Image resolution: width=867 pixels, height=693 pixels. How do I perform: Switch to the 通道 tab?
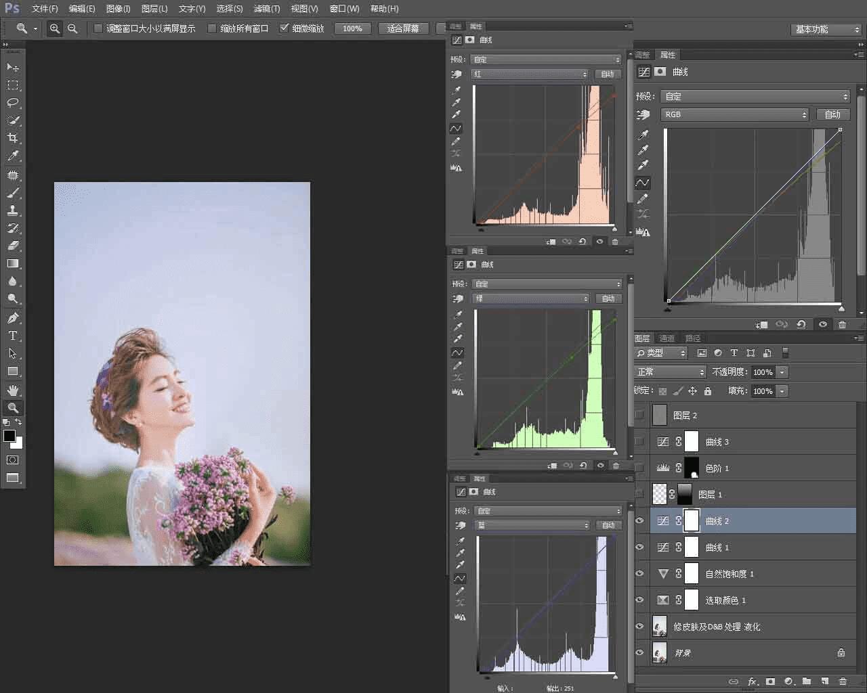[667, 338]
